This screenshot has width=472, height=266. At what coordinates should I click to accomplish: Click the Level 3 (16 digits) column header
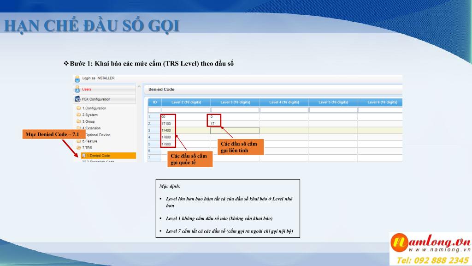coord(235,102)
